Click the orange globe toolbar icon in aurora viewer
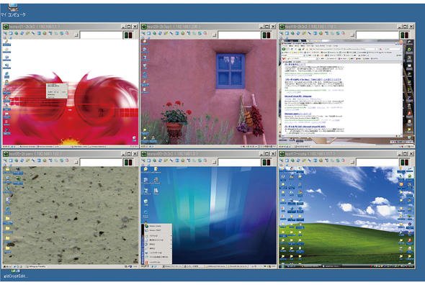 (x=183, y=160)
